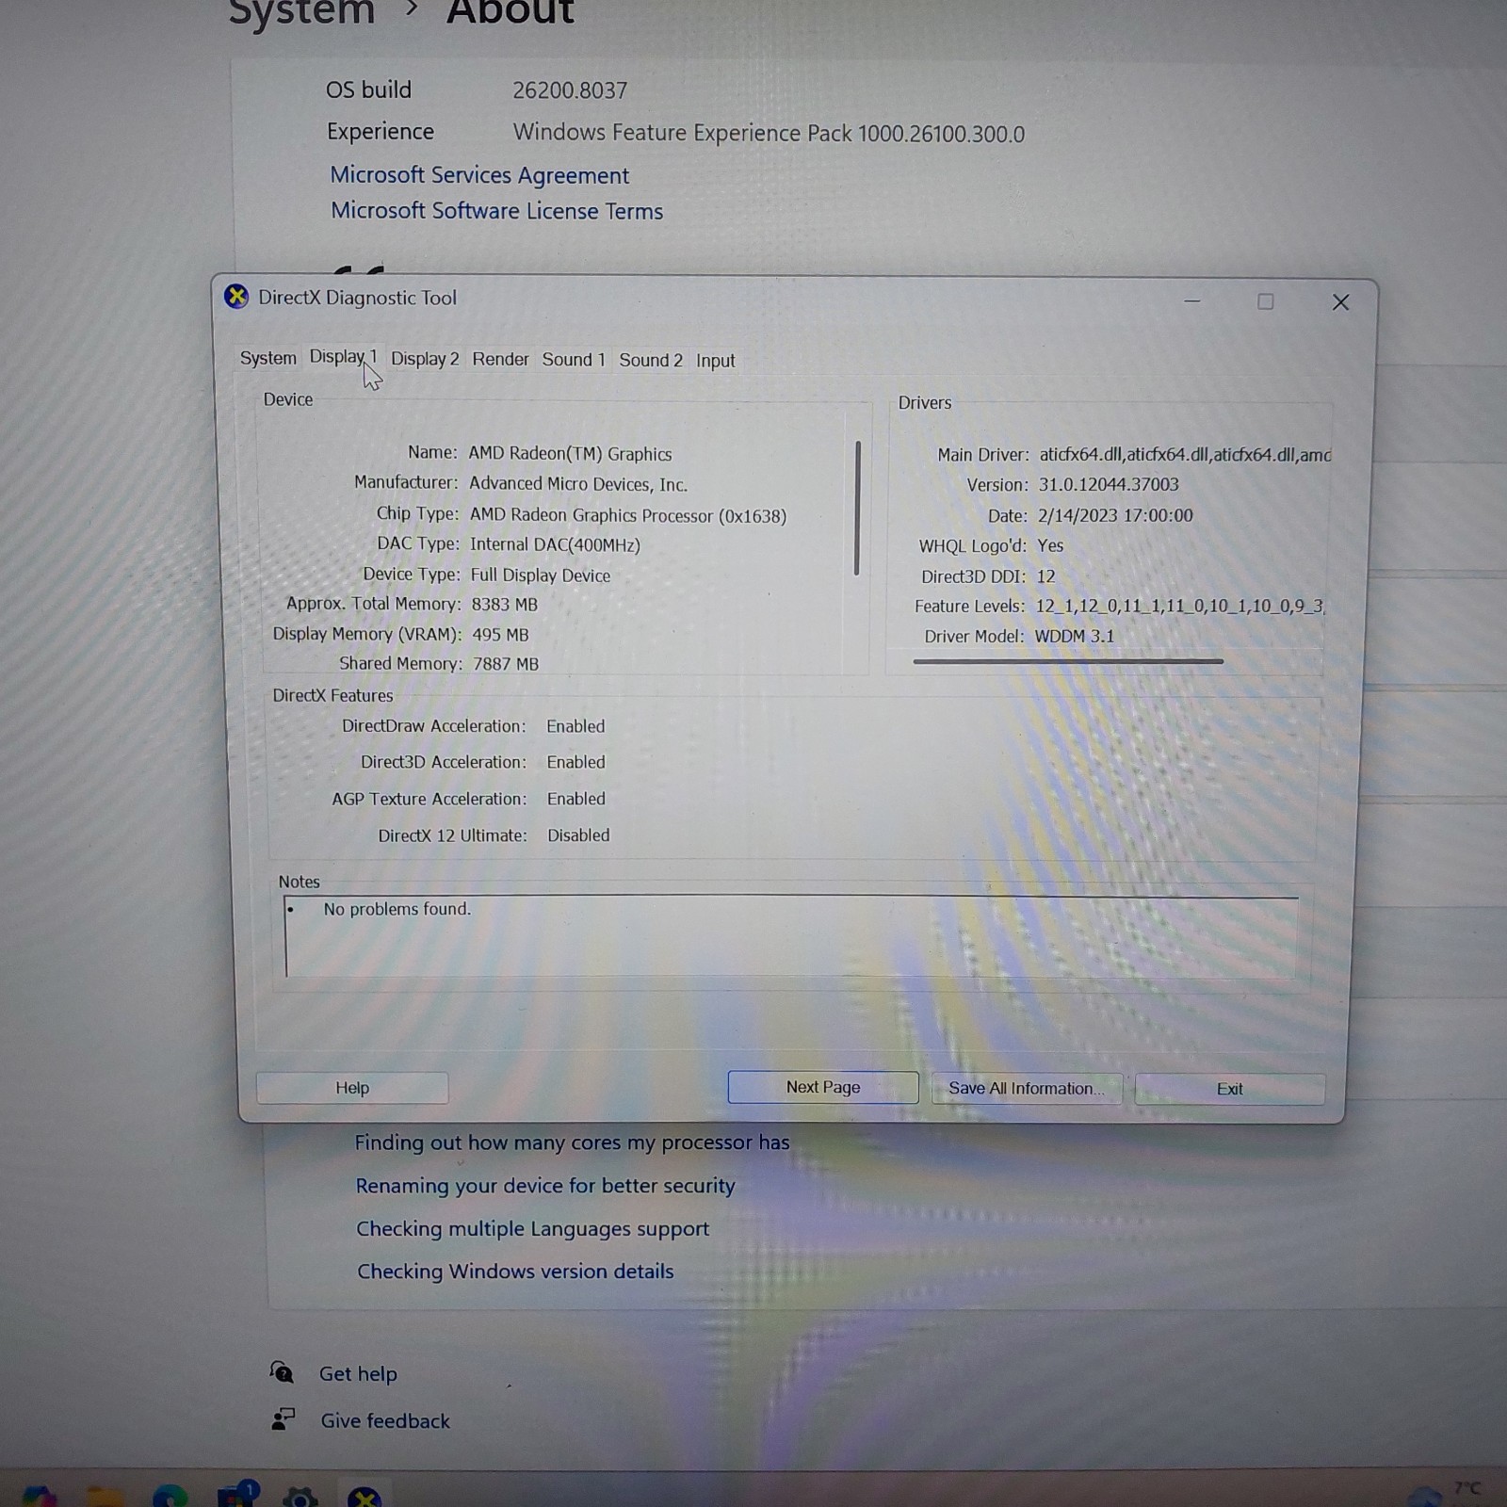Select AGP Texture Acceleration 'Enabled' value
The height and width of the screenshot is (1507, 1507).
[575, 799]
